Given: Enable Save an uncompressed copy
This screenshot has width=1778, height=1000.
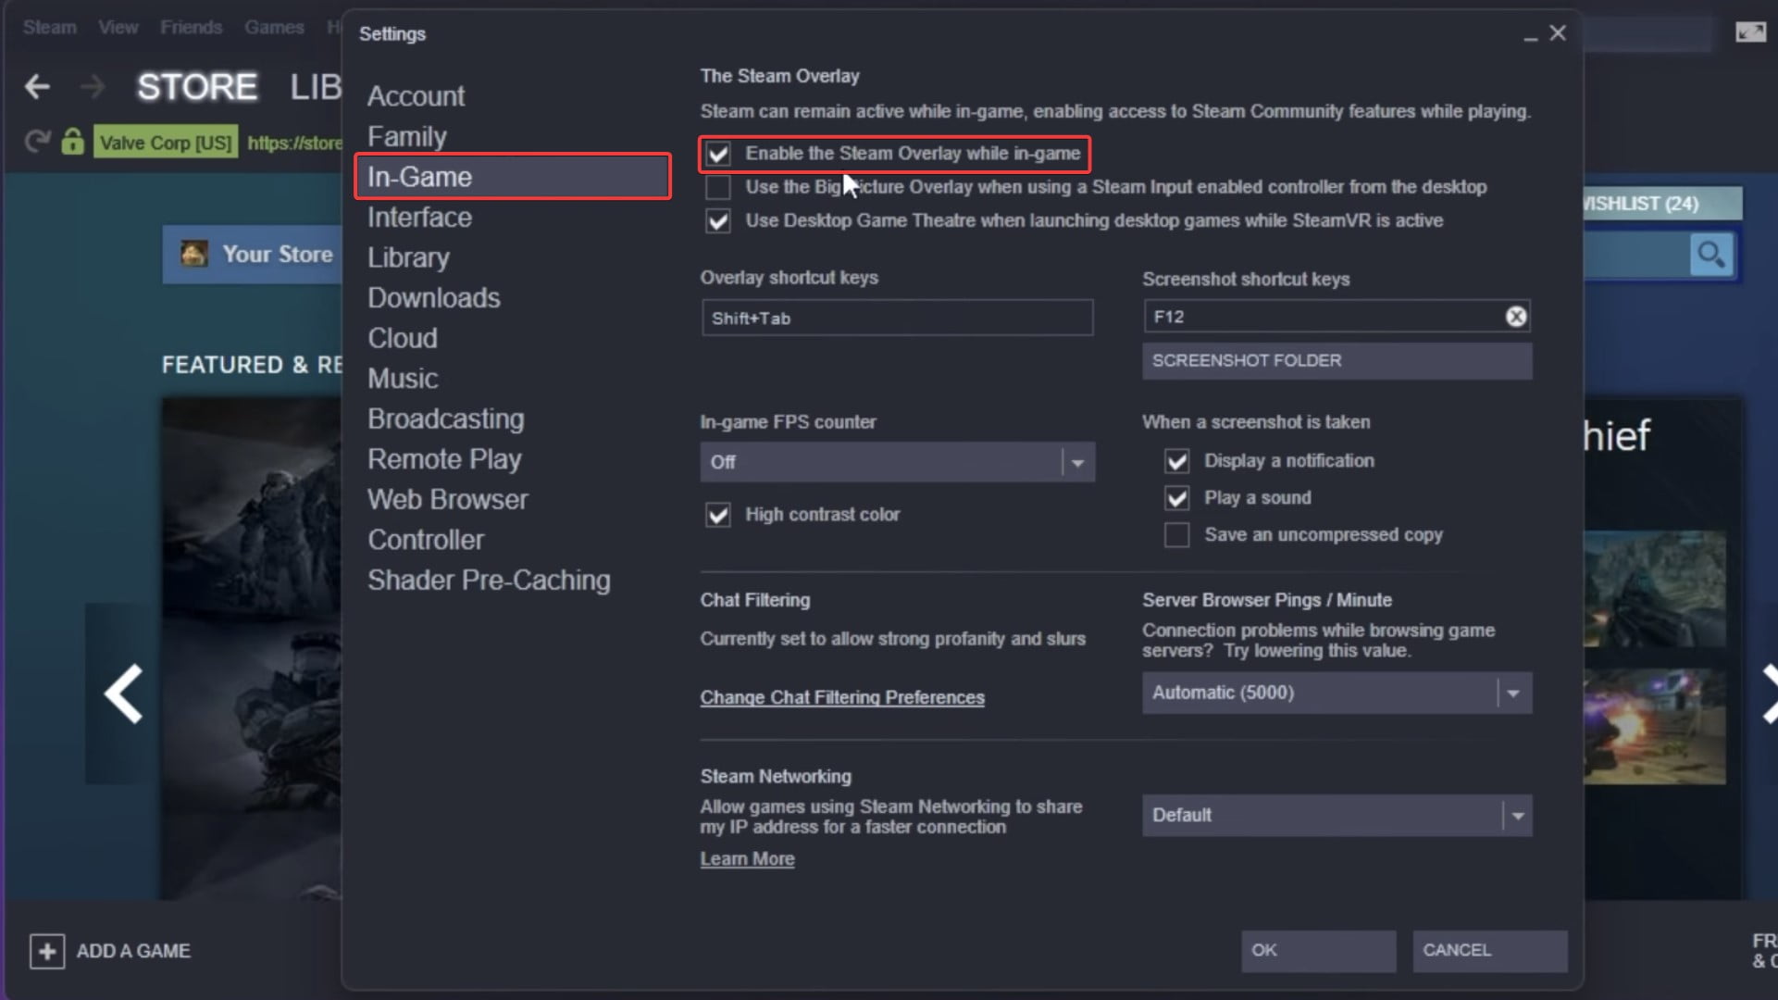Looking at the screenshot, I should click(x=1176, y=535).
